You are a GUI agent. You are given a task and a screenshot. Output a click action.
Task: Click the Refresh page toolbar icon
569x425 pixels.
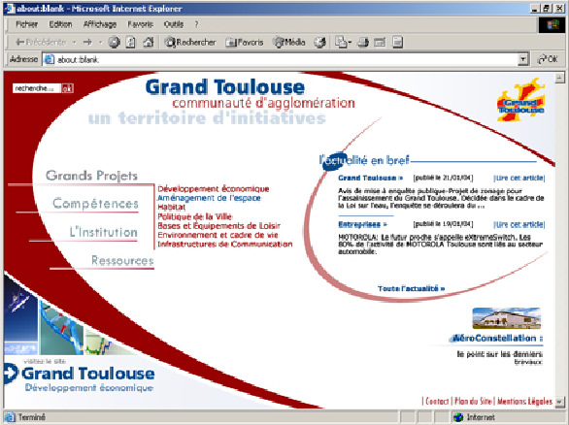pos(131,43)
